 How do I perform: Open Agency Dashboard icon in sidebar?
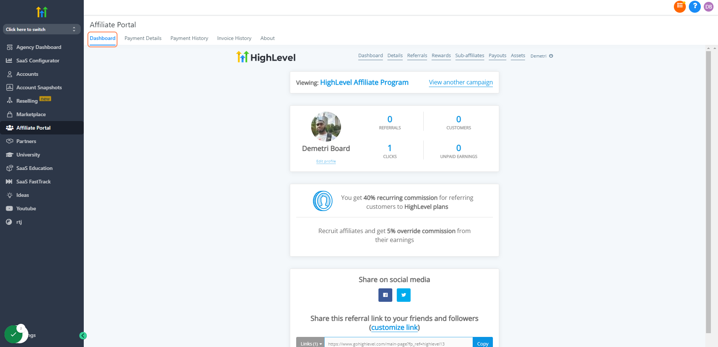tap(10, 47)
